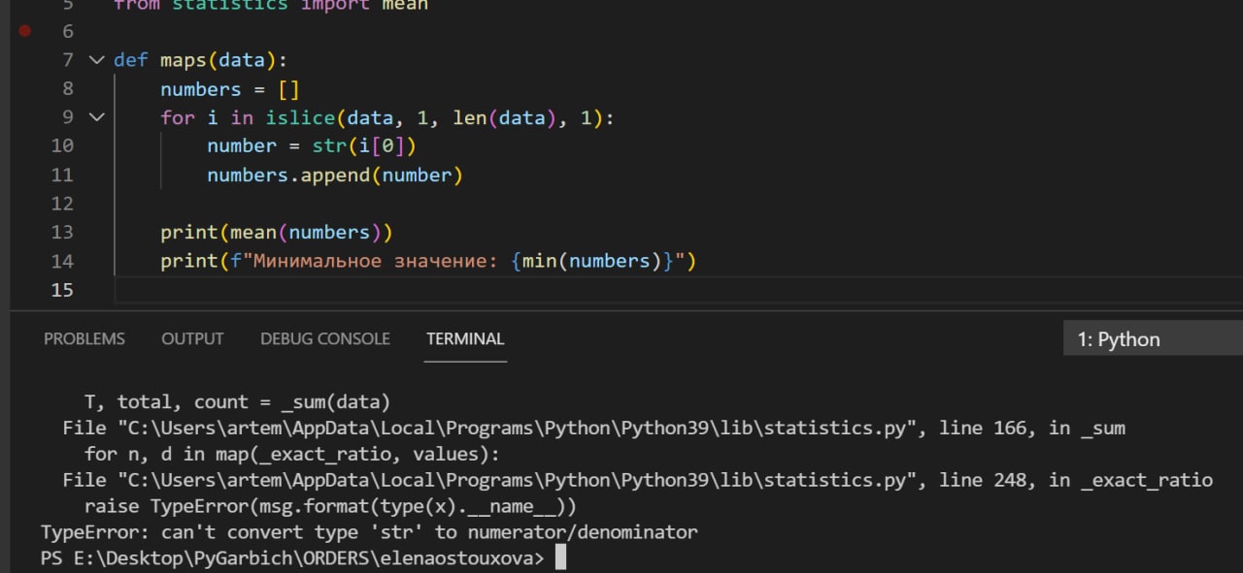
Task: Switch to the PROBLEMS panel tab
Action: [84, 338]
